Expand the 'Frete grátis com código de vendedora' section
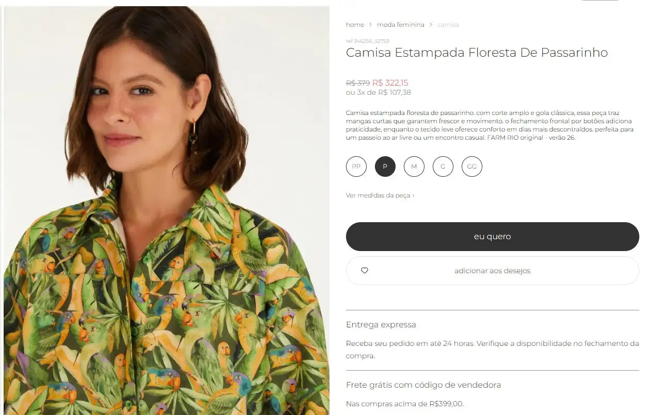Screen dimensions: 645x415 coord(423,385)
